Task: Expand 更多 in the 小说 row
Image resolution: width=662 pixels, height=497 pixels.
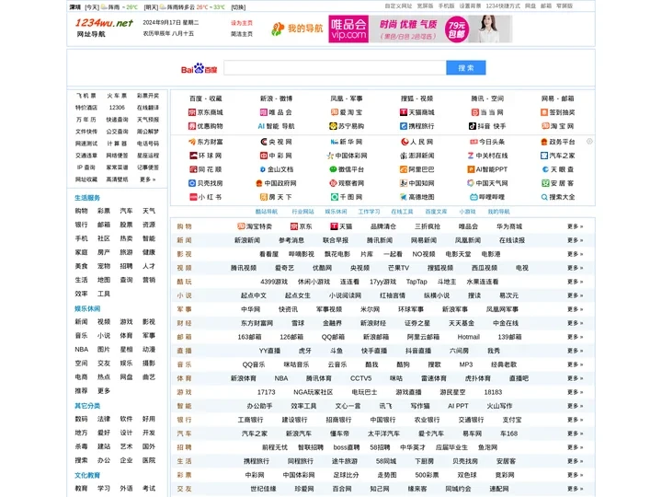Action: pos(575,295)
